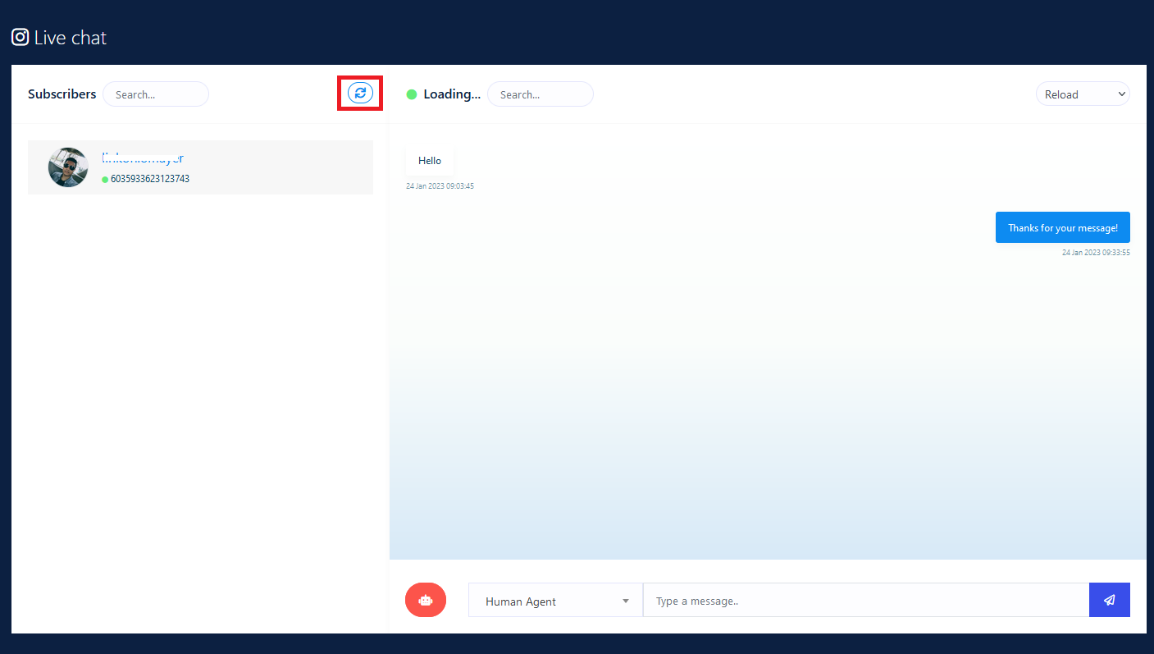Click the Hello message bubble

coord(430,161)
